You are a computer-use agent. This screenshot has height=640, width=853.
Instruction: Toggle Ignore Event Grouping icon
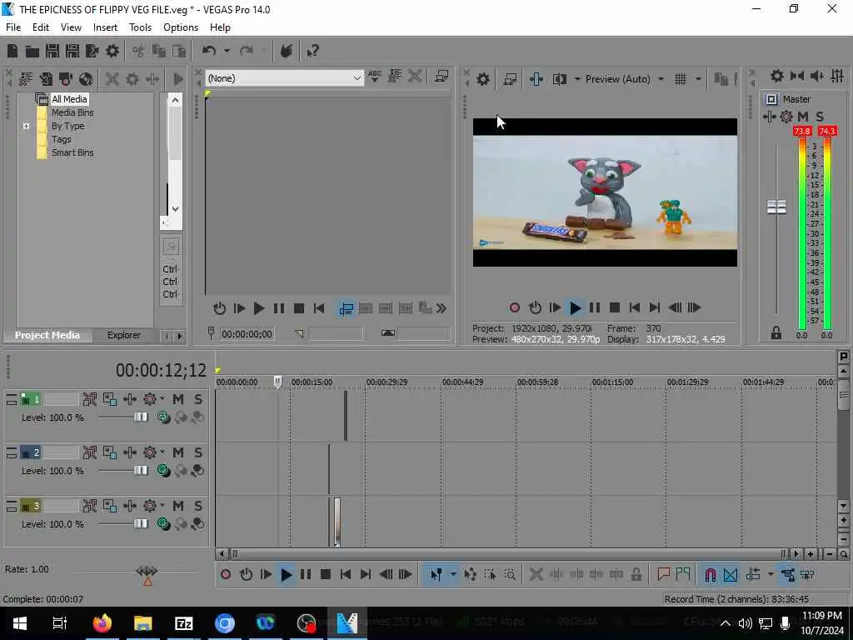(807, 575)
